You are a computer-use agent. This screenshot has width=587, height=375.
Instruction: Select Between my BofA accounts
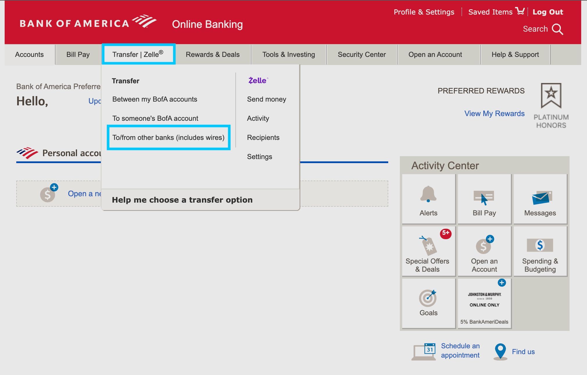155,99
